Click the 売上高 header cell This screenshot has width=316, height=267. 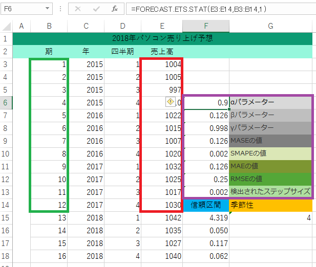point(162,52)
